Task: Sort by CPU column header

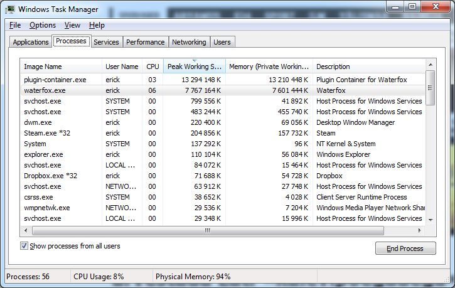Action: click(153, 67)
